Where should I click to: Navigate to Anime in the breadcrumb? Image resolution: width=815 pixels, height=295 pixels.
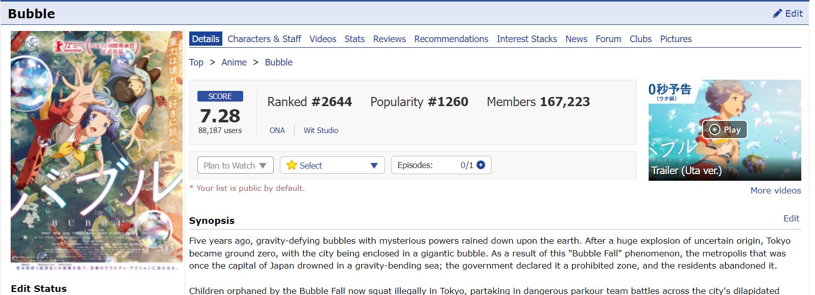234,62
